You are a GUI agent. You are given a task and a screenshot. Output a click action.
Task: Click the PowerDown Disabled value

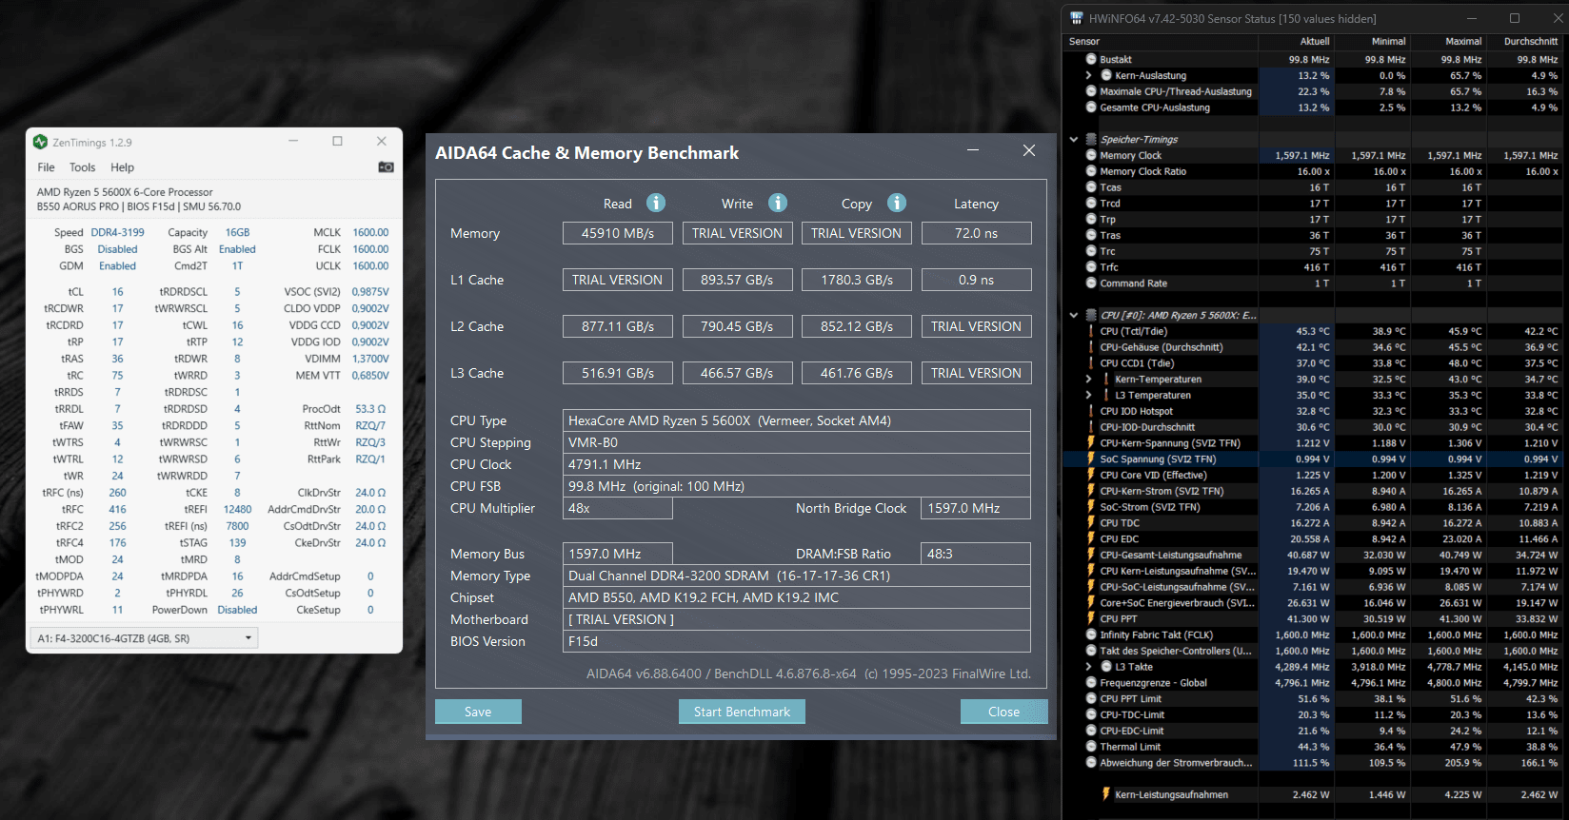point(237,610)
